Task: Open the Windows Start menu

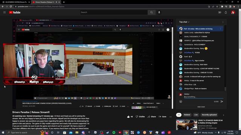Action: pyautogui.click(x=3, y=132)
